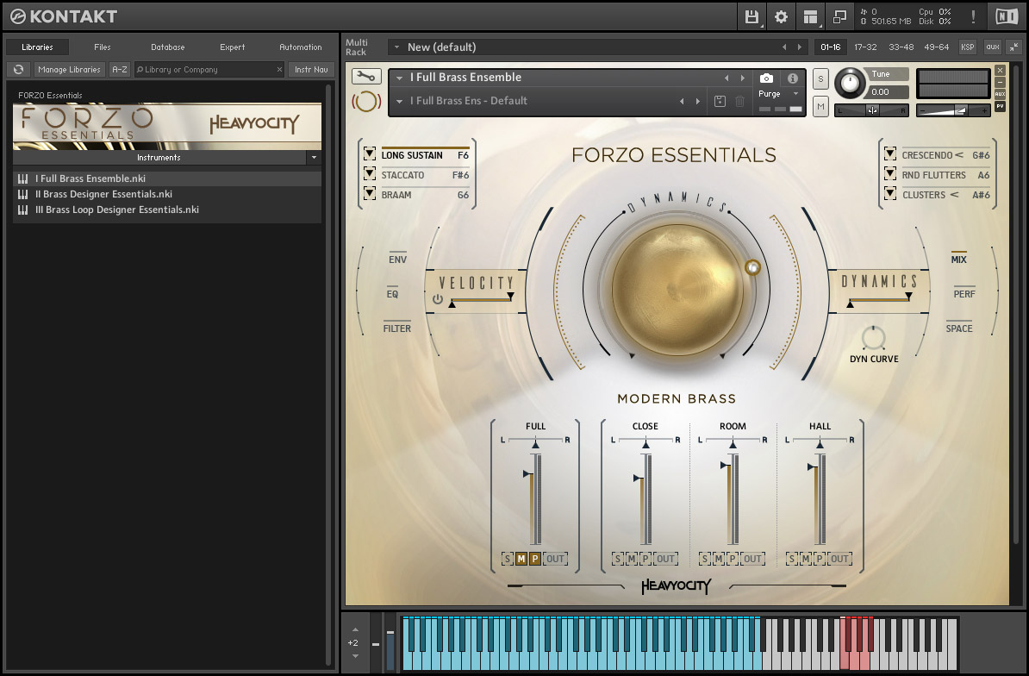Image resolution: width=1029 pixels, height=676 pixels.
Task: Open the Multi Rack preset dropdown
Action: 396,47
